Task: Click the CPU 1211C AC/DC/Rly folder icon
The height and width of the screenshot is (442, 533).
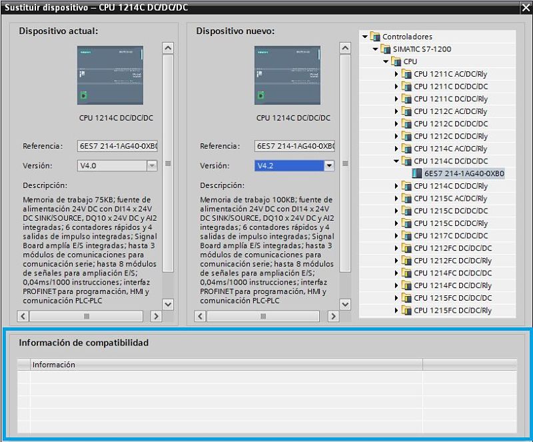Action: (406, 74)
